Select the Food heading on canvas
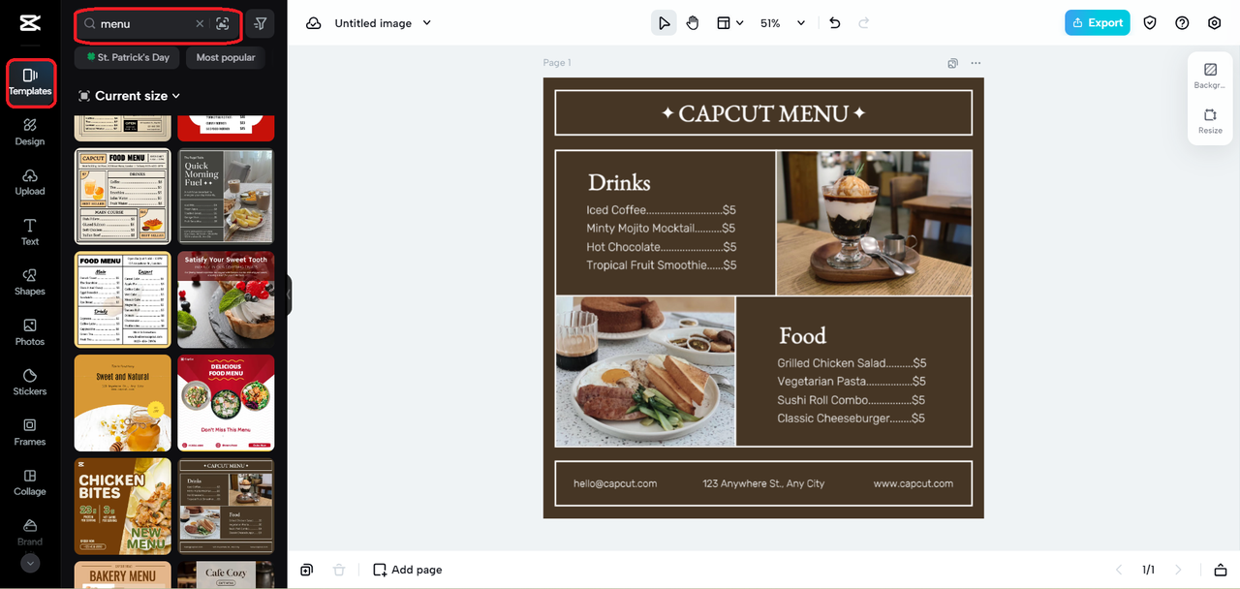 802,336
